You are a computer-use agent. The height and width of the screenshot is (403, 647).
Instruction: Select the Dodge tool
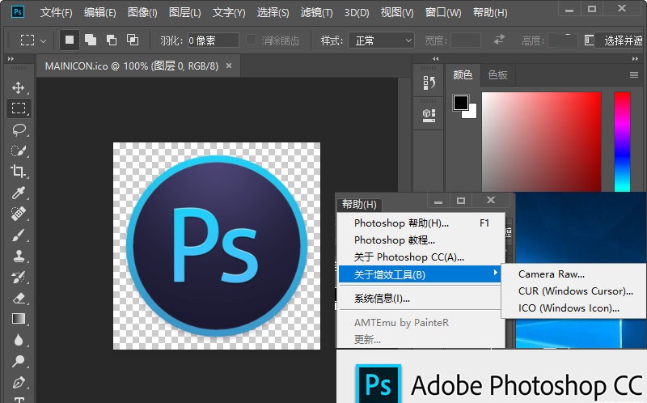[18, 361]
